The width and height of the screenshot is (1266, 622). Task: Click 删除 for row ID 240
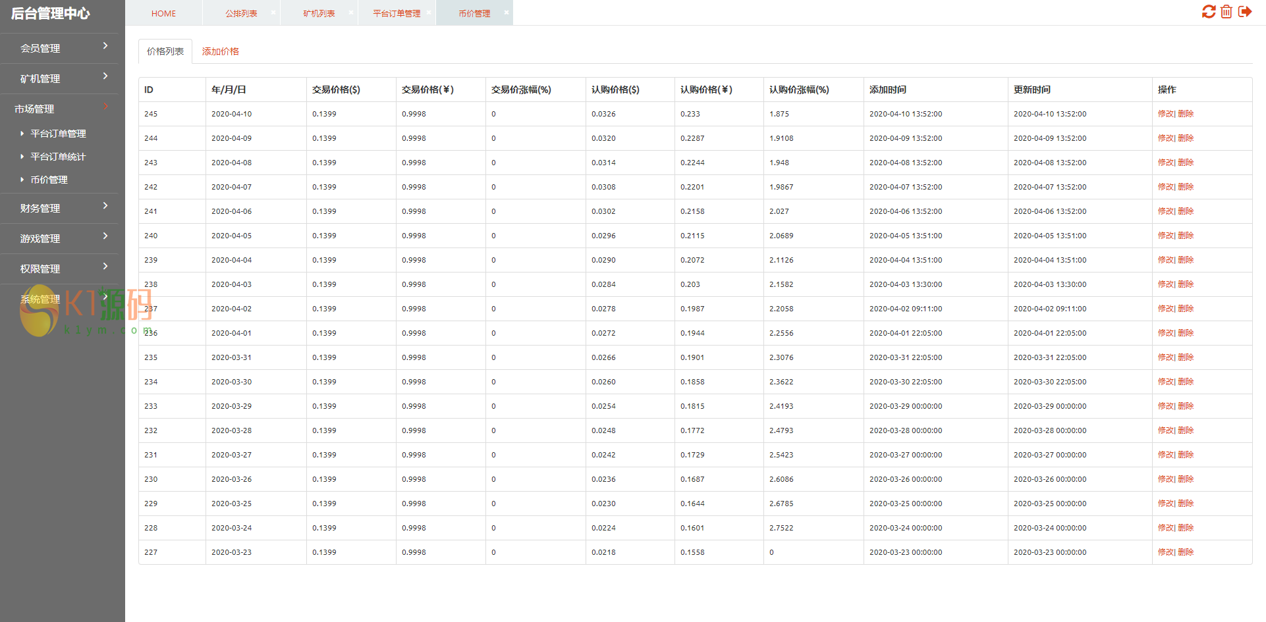click(x=1186, y=236)
